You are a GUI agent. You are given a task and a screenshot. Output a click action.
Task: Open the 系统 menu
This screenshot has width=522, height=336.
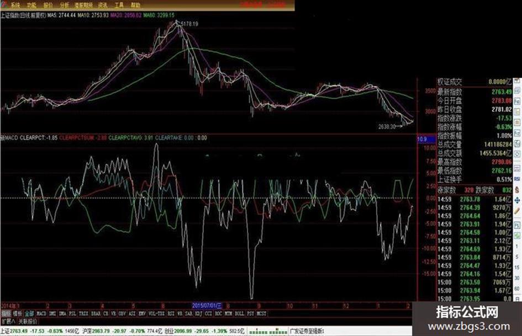pyautogui.click(x=15, y=6)
